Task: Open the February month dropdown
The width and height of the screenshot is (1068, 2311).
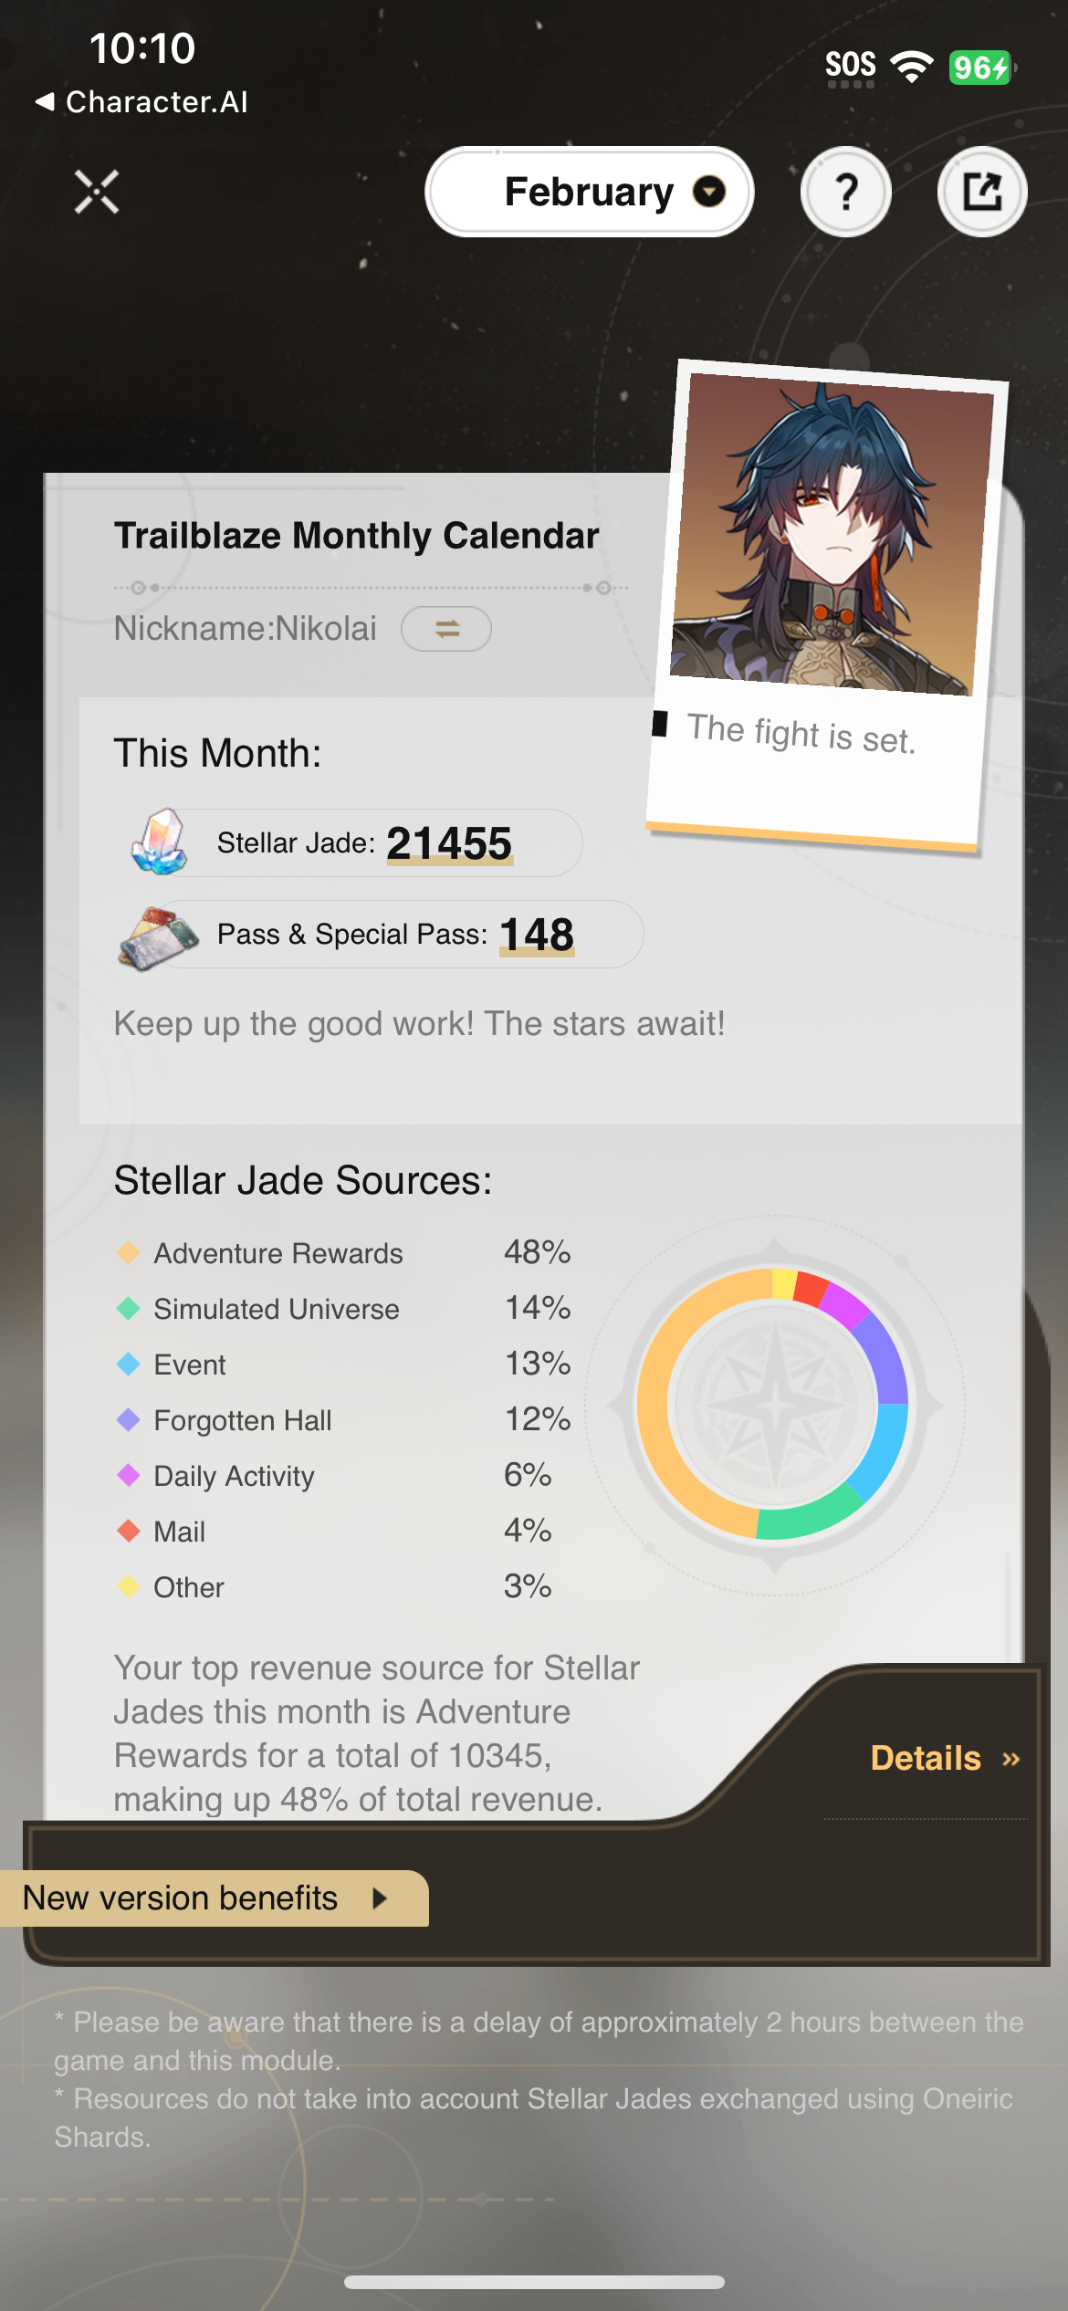Action: 590,193
